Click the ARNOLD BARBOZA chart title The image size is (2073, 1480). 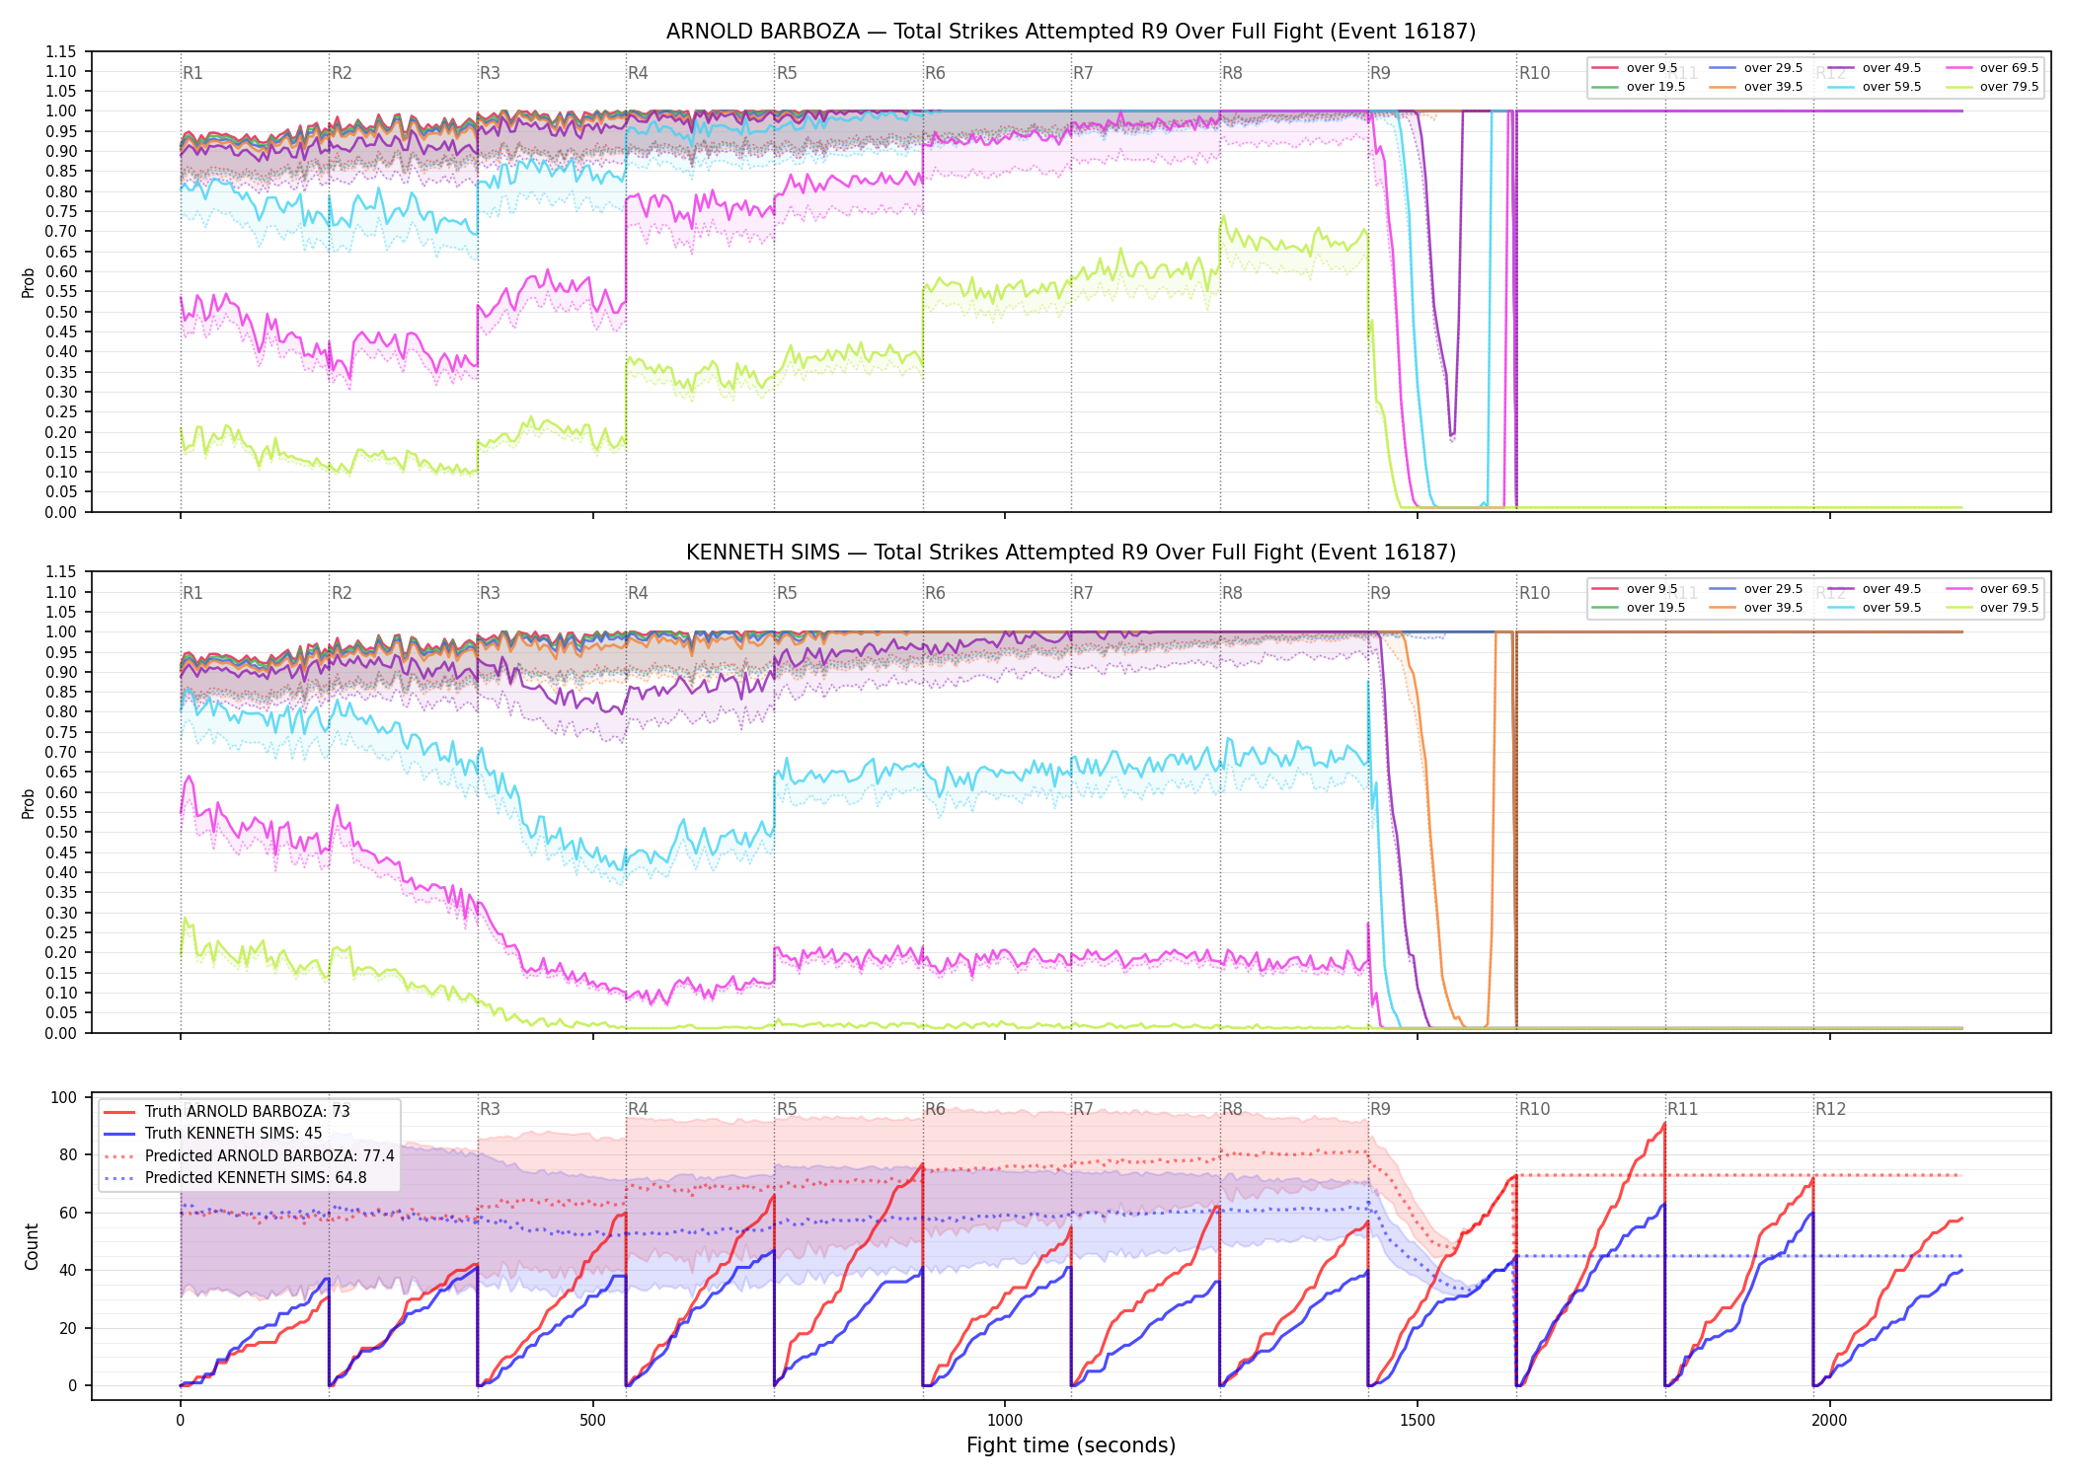(1071, 32)
